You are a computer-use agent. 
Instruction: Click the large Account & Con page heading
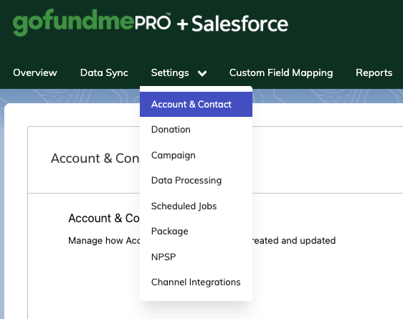[x=95, y=158]
